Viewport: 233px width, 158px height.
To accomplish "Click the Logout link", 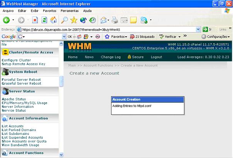I will (157, 57).
